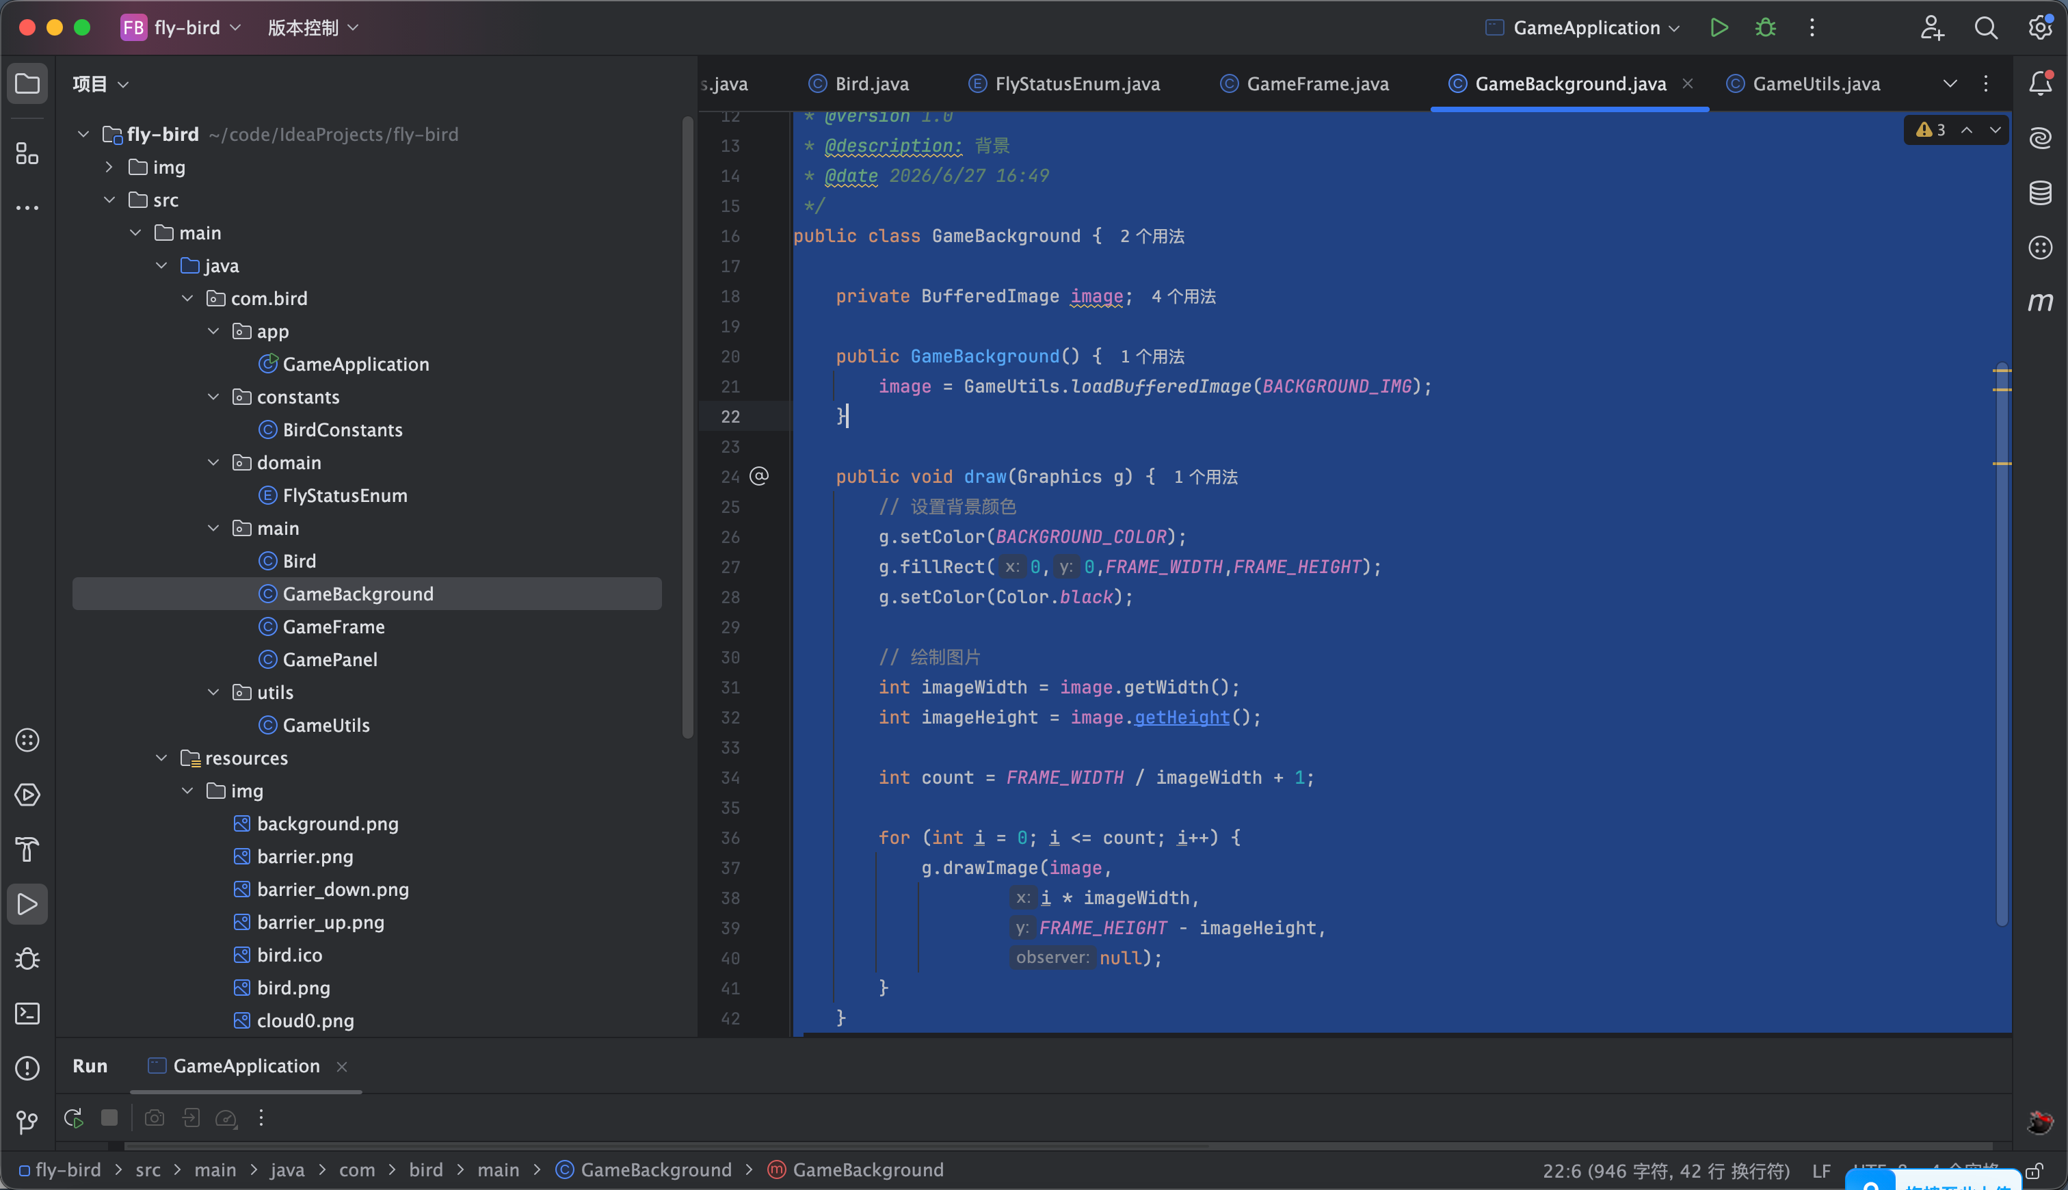Screen dimensions: 2068x1190
Task: Toggle read-only lock icon in status bar
Action: click(x=2034, y=1170)
